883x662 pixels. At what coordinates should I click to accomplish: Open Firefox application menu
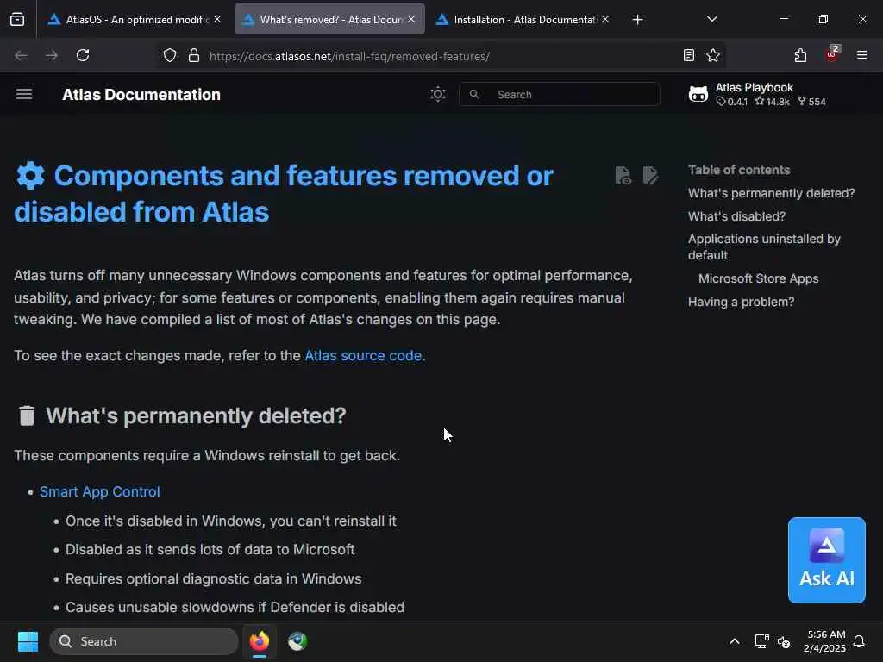click(x=861, y=55)
